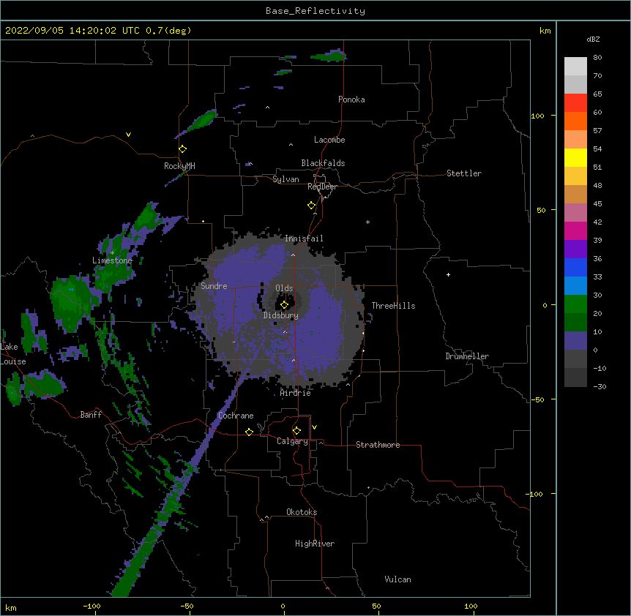This screenshot has width=631, height=616.
Task: Click the Airdrie city label
Action: click(x=296, y=393)
